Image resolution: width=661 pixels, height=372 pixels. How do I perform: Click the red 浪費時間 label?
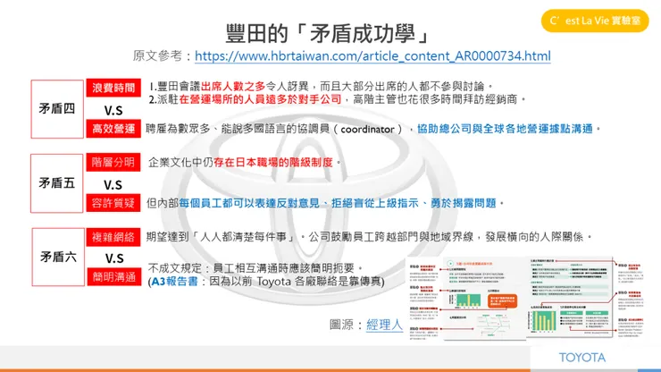pos(113,88)
